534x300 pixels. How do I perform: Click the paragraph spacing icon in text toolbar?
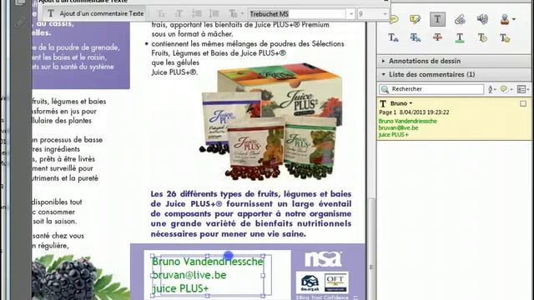coord(214,14)
